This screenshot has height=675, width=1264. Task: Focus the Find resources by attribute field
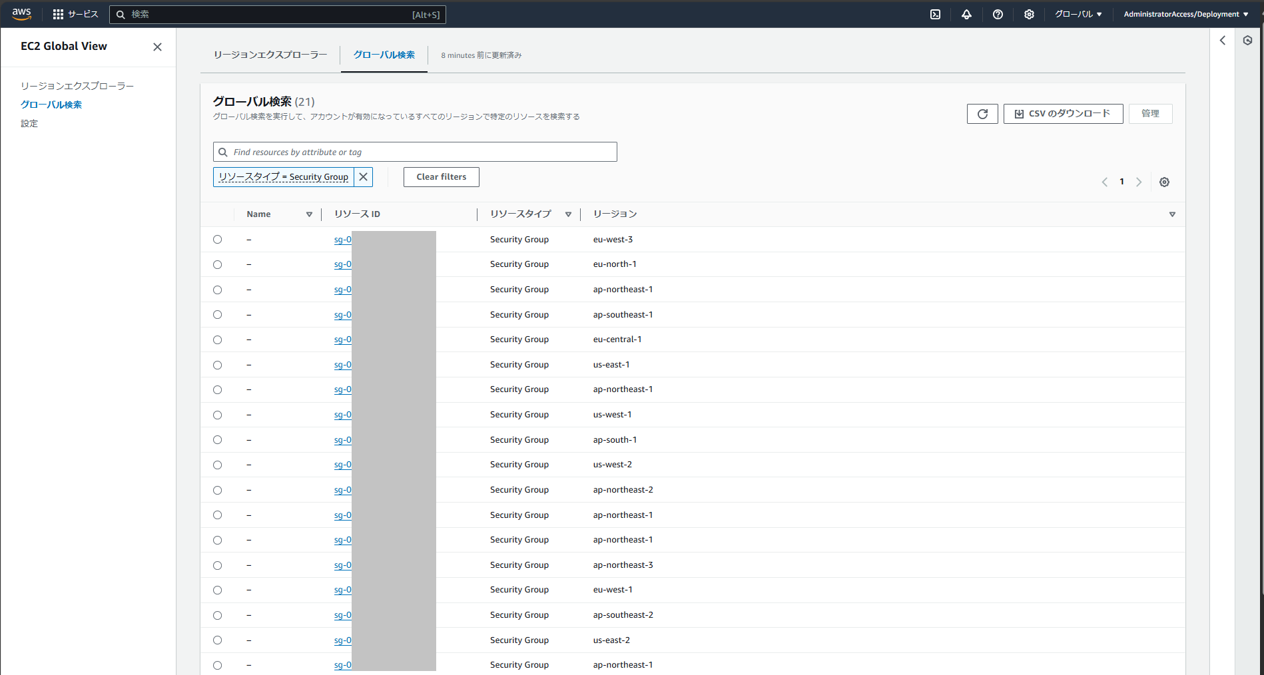tap(415, 152)
